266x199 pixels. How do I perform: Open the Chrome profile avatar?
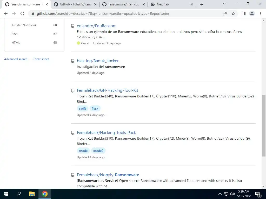[252, 13]
